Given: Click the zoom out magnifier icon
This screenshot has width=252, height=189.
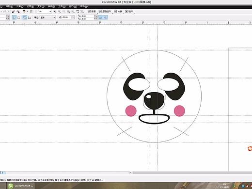Looking at the screenshot, I should tap(60, 12).
